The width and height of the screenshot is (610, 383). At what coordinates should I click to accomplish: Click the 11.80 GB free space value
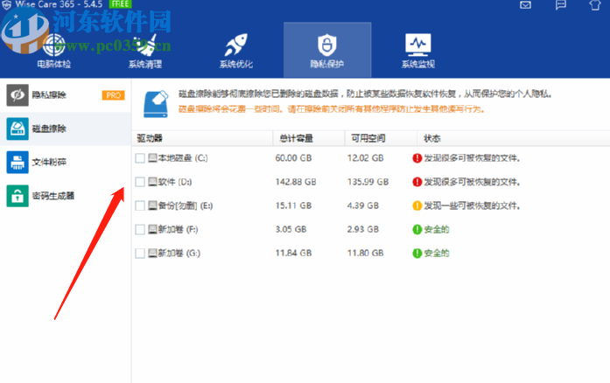tap(365, 253)
